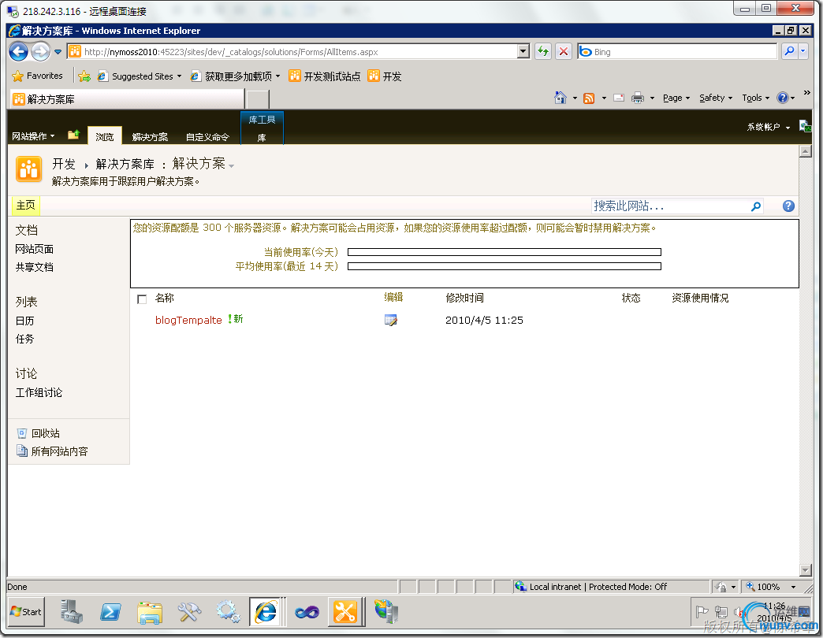
Task: Click the gears services icon in taskbar
Action: click(x=228, y=612)
